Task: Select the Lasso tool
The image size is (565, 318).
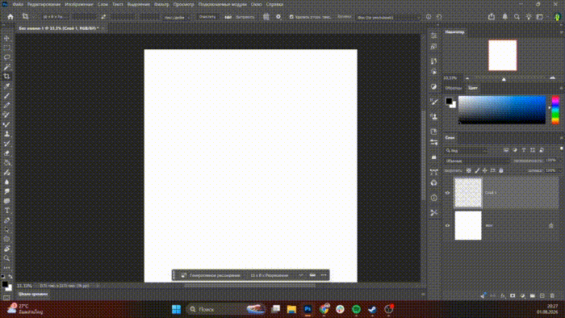Action: (6, 57)
